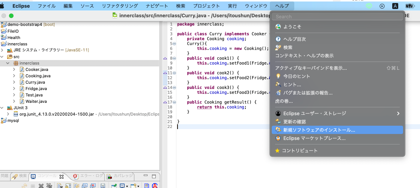The image size is (420, 188).
Task: Click override marker beside line 14
Action: 165,87
